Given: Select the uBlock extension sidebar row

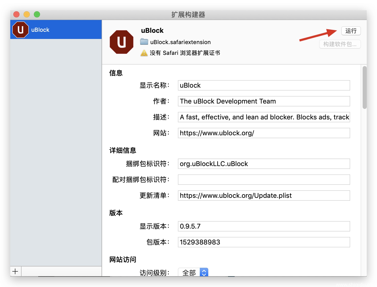Looking at the screenshot, I should click(56, 30).
